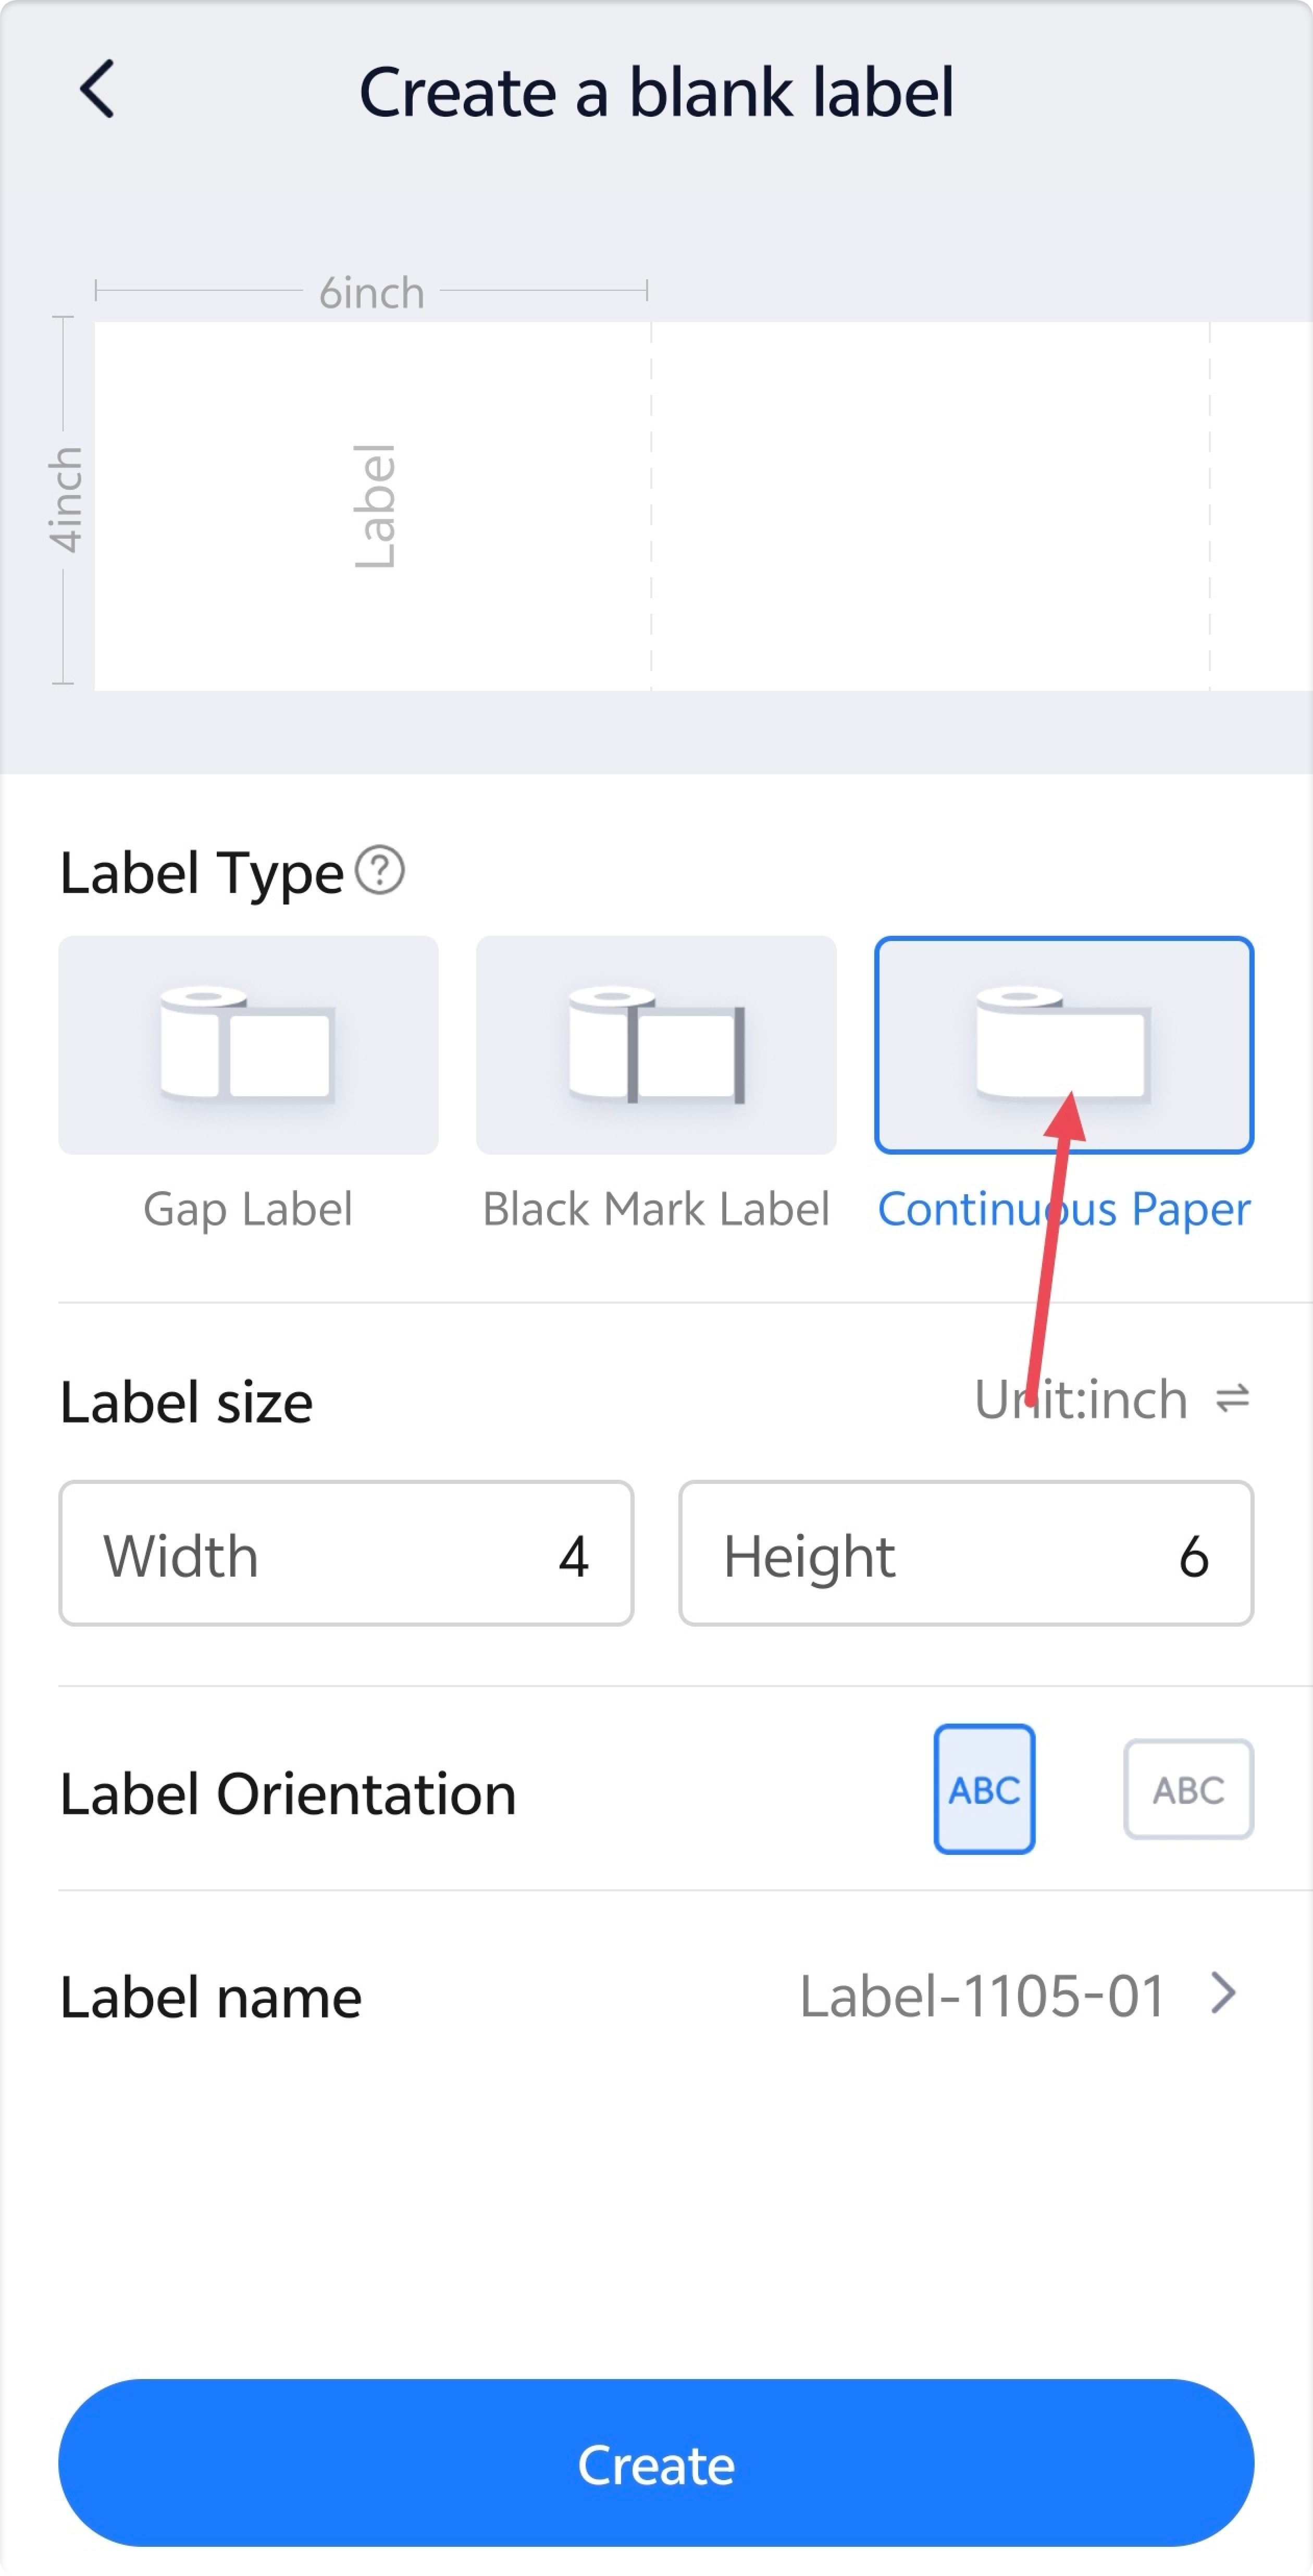Choose the landscape ABC orientation icon
This screenshot has height=2576, width=1313.
tap(1188, 1789)
